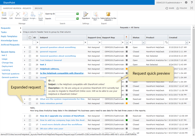The image size is (195, 136).
Task: Toggle focus on content mode
Action: [x=192, y=8]
